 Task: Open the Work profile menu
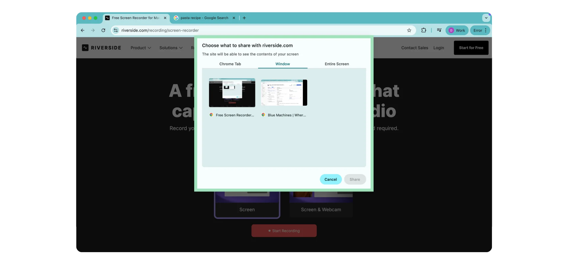pos(457,30)
